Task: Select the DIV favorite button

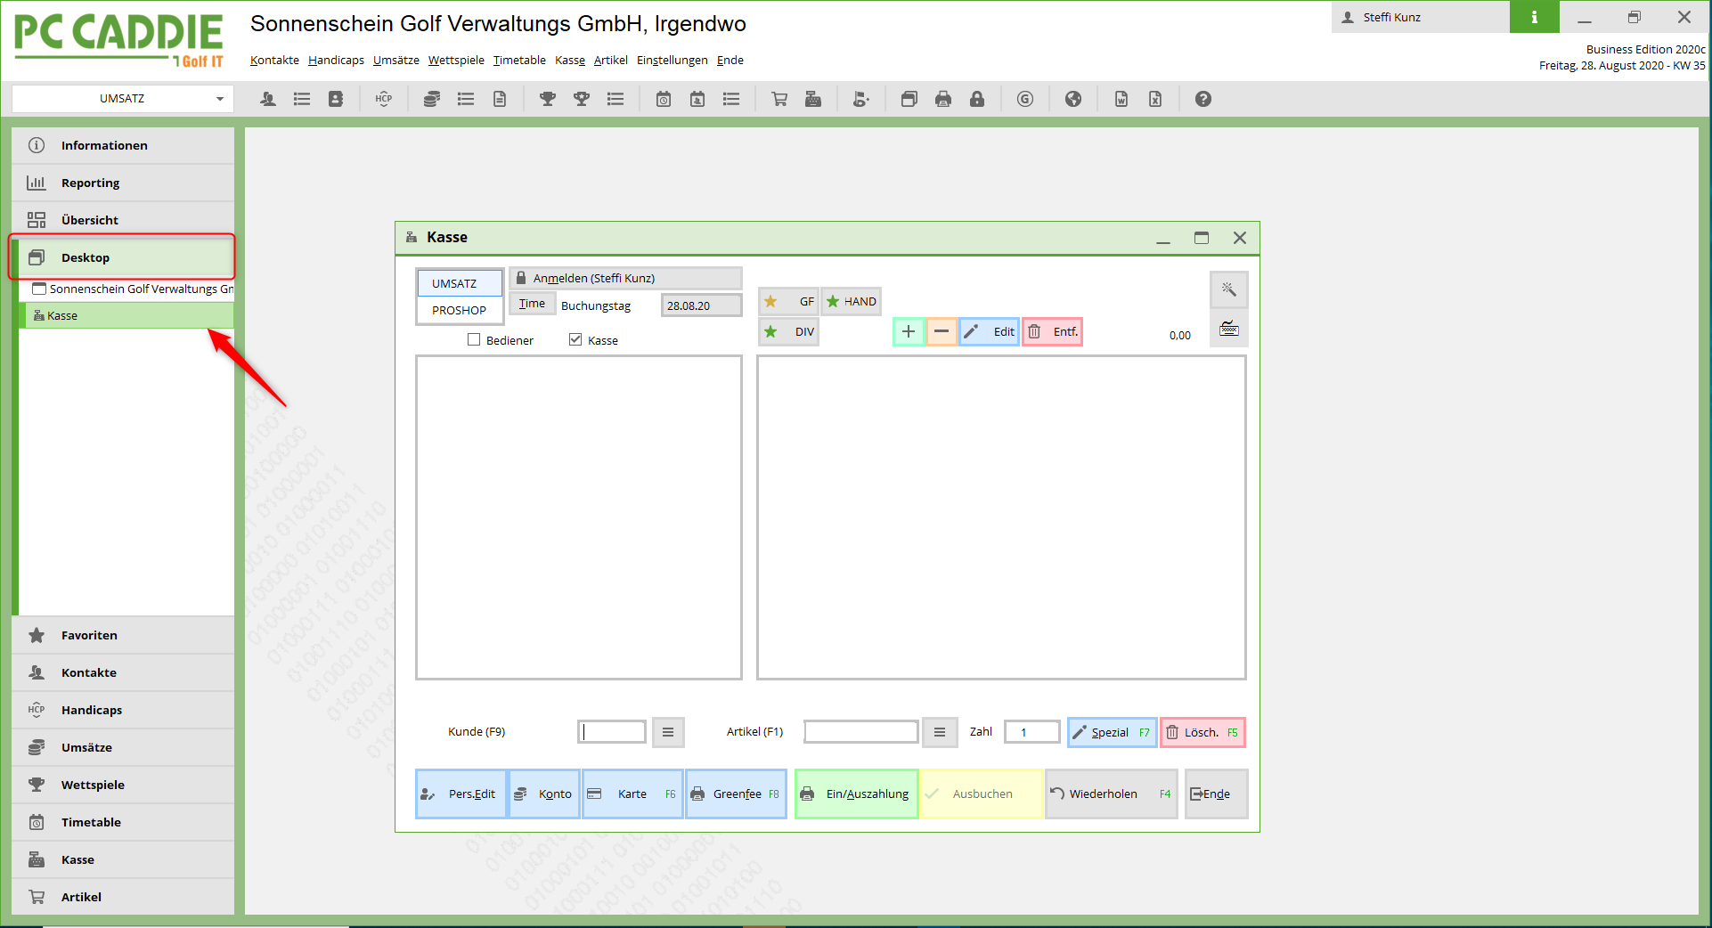Action: point(788,332)
